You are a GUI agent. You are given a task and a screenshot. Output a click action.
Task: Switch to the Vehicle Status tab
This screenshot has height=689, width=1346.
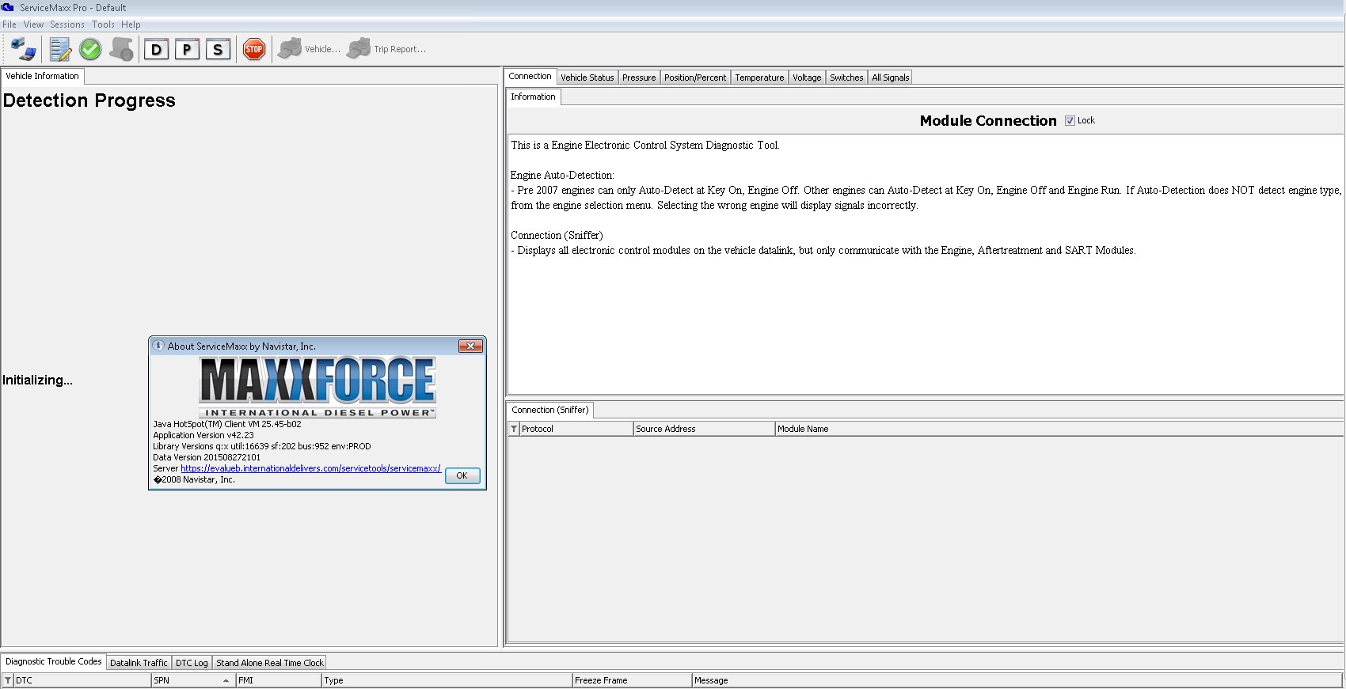tap(587, 78)
